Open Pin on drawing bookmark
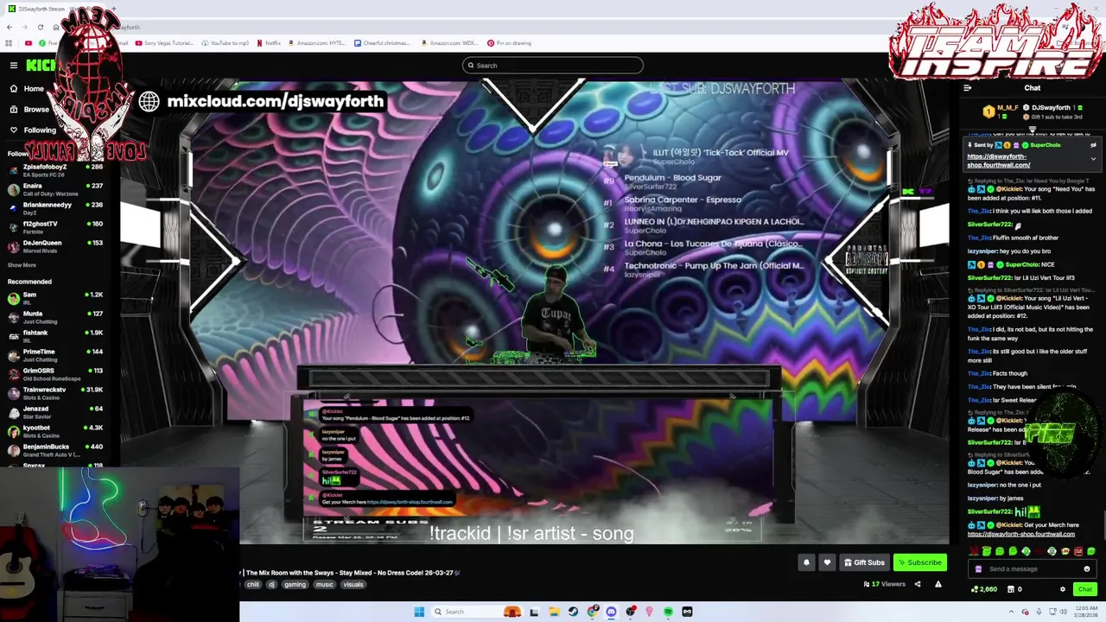Viewport: 1106px width, 622px height. pyautogui.click(x=510, y=43)
